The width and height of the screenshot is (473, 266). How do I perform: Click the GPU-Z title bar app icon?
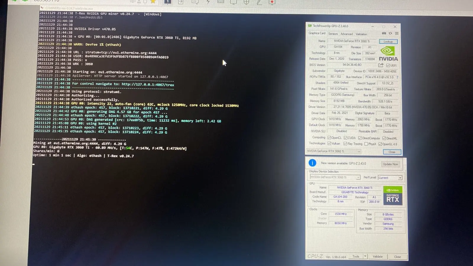pos(310,26)
